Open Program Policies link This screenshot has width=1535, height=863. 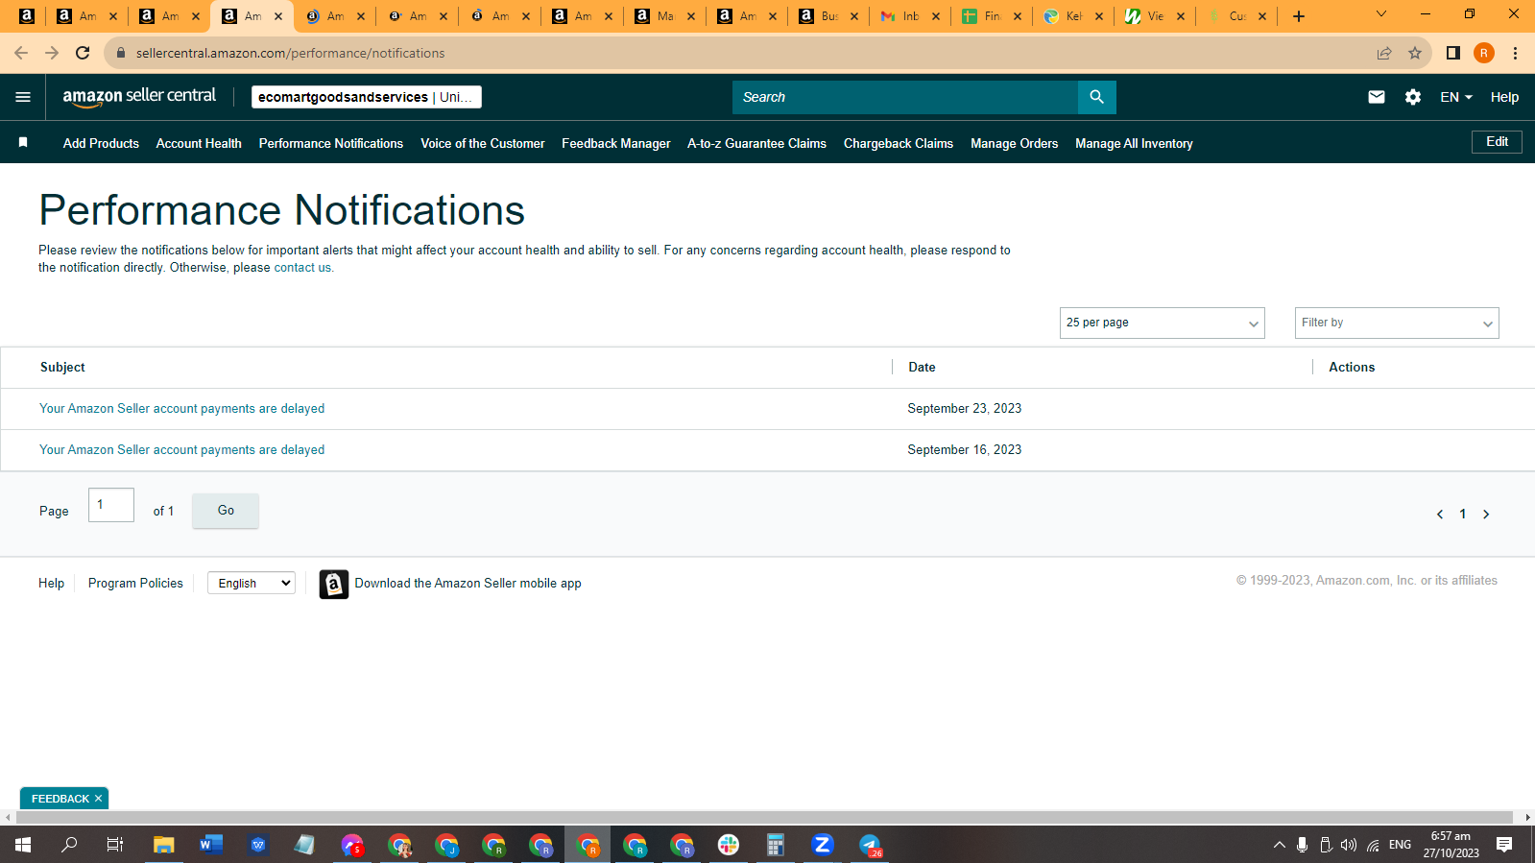pos(135,584)
